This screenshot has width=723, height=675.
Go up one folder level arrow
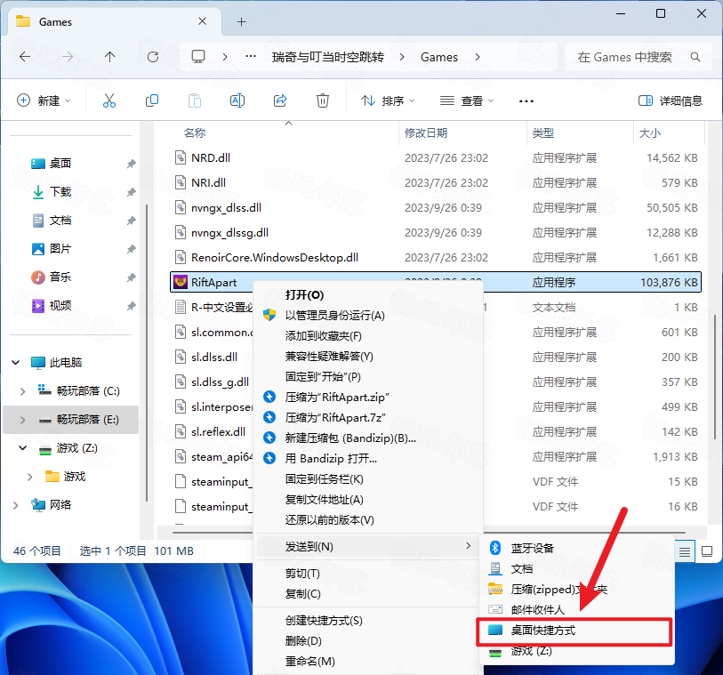[109, 57]
